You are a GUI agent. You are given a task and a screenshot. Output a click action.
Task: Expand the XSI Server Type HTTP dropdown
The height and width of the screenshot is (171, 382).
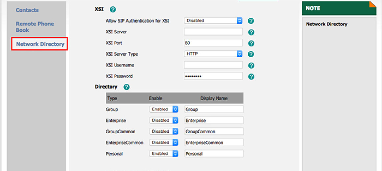213,54
